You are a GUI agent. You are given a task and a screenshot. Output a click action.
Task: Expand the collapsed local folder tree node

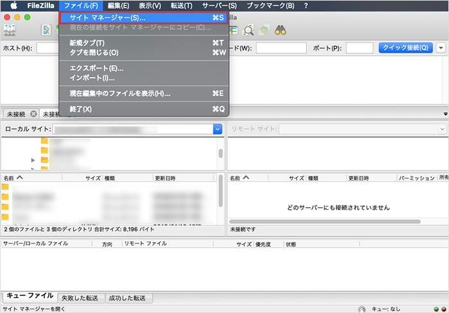[x=33, y=160]
